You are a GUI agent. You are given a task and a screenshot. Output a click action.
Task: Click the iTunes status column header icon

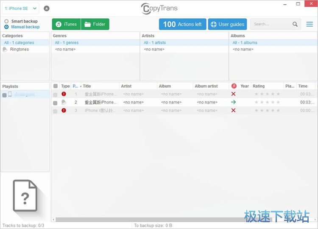pos(234,86)
